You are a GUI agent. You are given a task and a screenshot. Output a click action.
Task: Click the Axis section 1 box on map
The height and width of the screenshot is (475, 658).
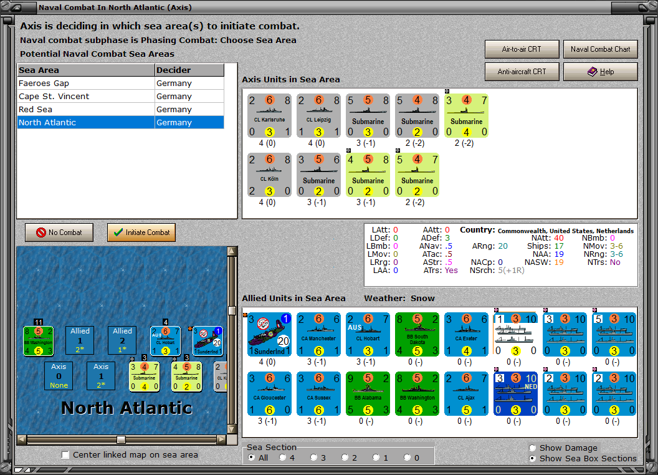click(101, 376)
